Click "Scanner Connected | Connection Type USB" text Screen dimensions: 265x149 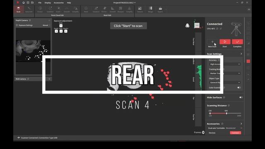(x=39, y=138)
